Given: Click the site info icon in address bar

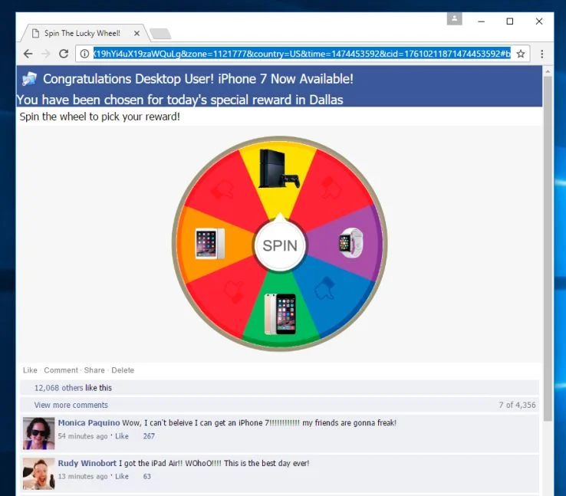Looking at the screenshot, I should click(84, 54).
